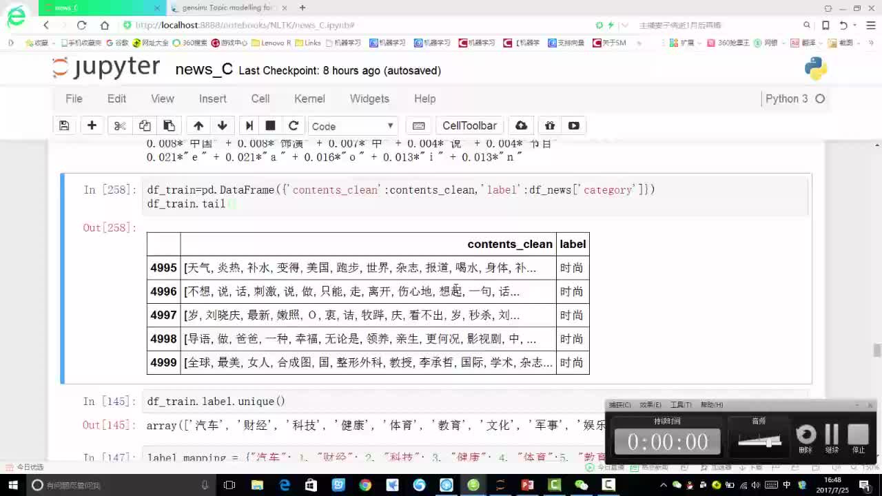The image size is (882, 496).
Task: Click the gift icon in toolbar
Action: click(549, 125)
